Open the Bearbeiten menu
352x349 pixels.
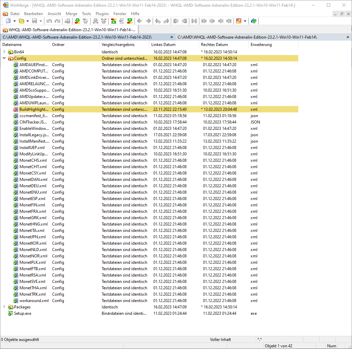34,14
